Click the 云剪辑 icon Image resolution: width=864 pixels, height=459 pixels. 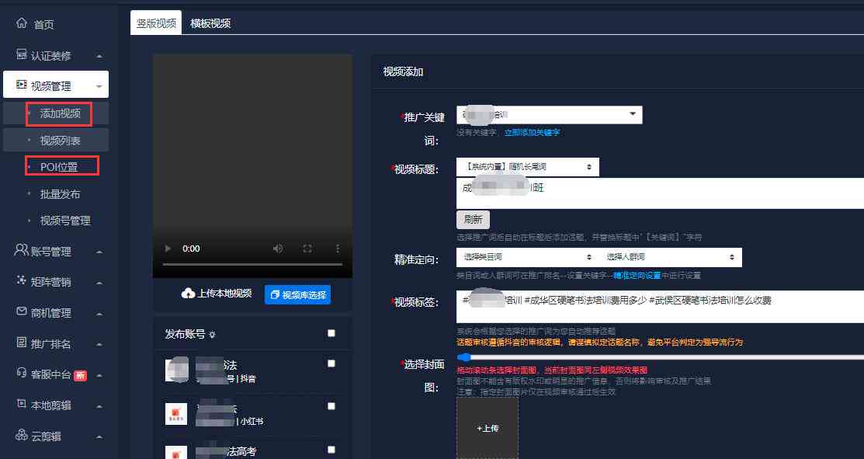pyautogui.click(x=22, y=435)
